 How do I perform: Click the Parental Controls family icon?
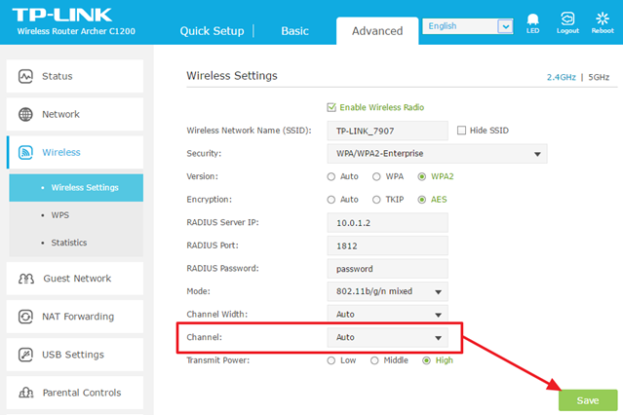click(26, 393)
